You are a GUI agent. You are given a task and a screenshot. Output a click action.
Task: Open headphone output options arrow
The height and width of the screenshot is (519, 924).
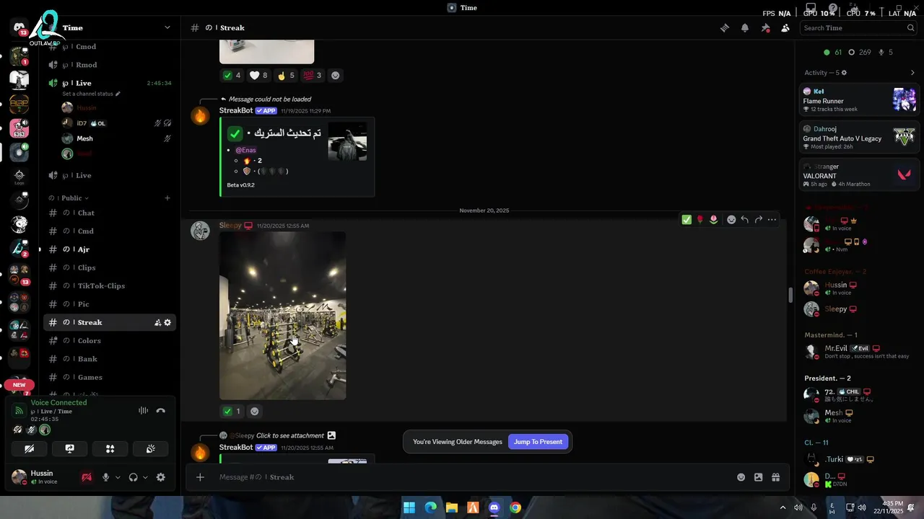point(145,477)
